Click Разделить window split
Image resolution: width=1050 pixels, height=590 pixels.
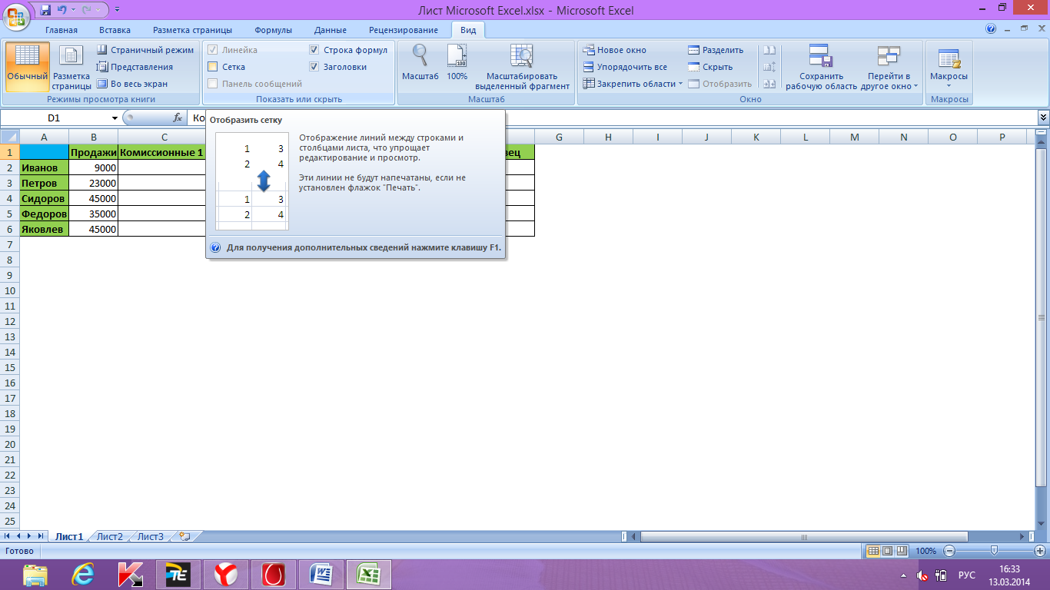click(716, 50)
